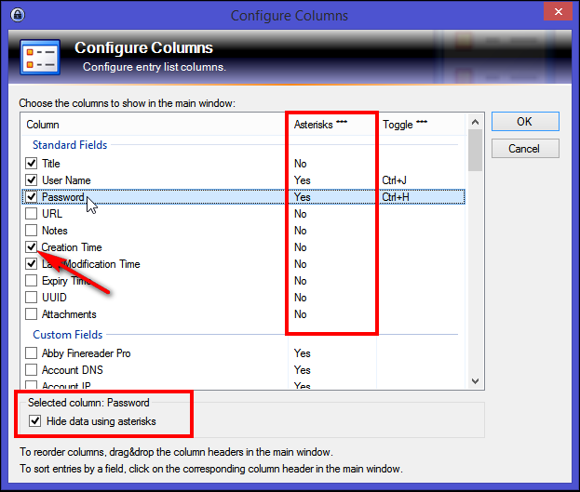Select the Custom Fields group header
This screenshot has height=492, width=580.
(x=68, y=335)
